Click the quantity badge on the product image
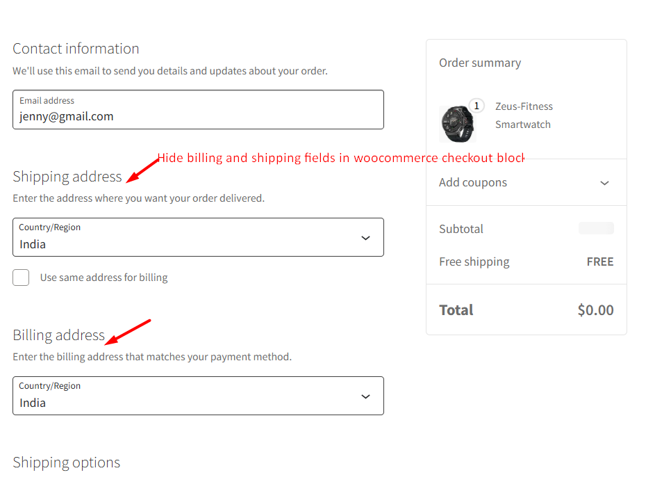Image resolution: width=655 pixels, height=482 pixels. coord(476,106)
